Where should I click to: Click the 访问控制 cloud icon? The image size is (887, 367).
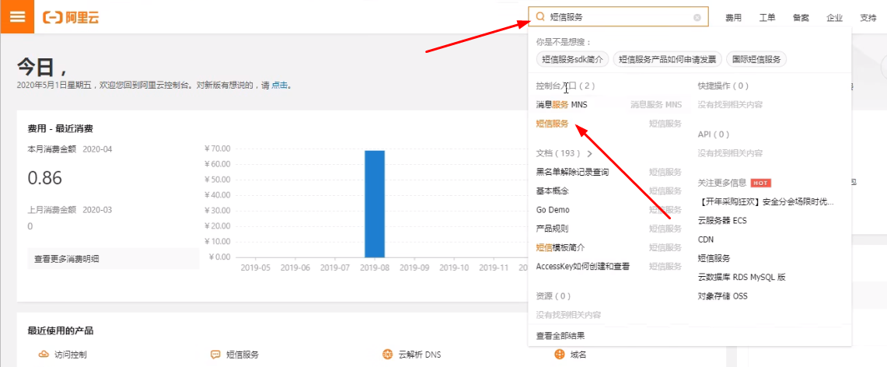pyautogui.click(x=44, y=355)
